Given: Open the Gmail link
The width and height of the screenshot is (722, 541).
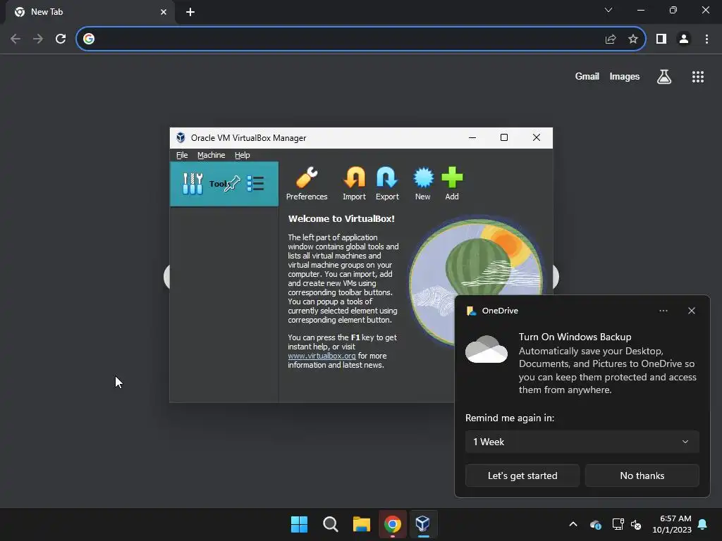Looking at the screenshot, I should [587, 76].
